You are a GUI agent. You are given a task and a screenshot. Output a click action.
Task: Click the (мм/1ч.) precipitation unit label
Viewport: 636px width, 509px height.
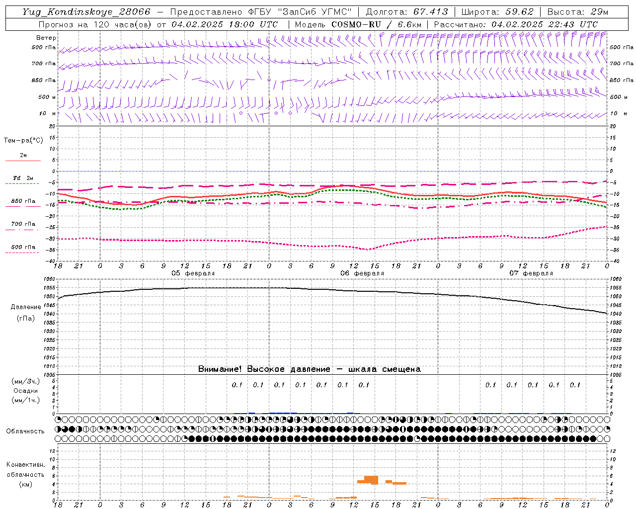(26, 400)
